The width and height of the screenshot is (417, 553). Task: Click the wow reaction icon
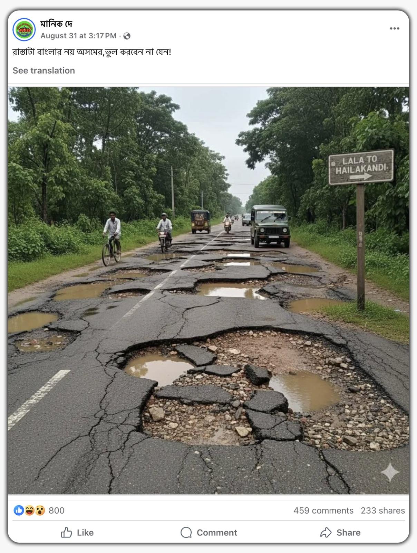40,510
